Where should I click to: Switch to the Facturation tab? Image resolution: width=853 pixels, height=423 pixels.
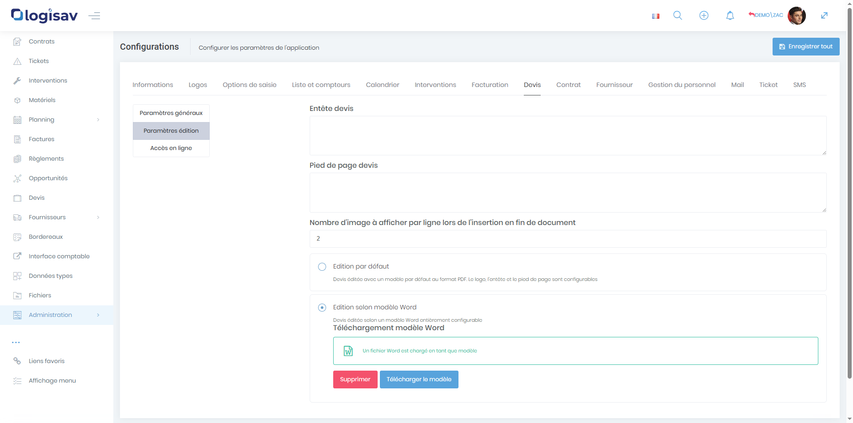point(490,85)
